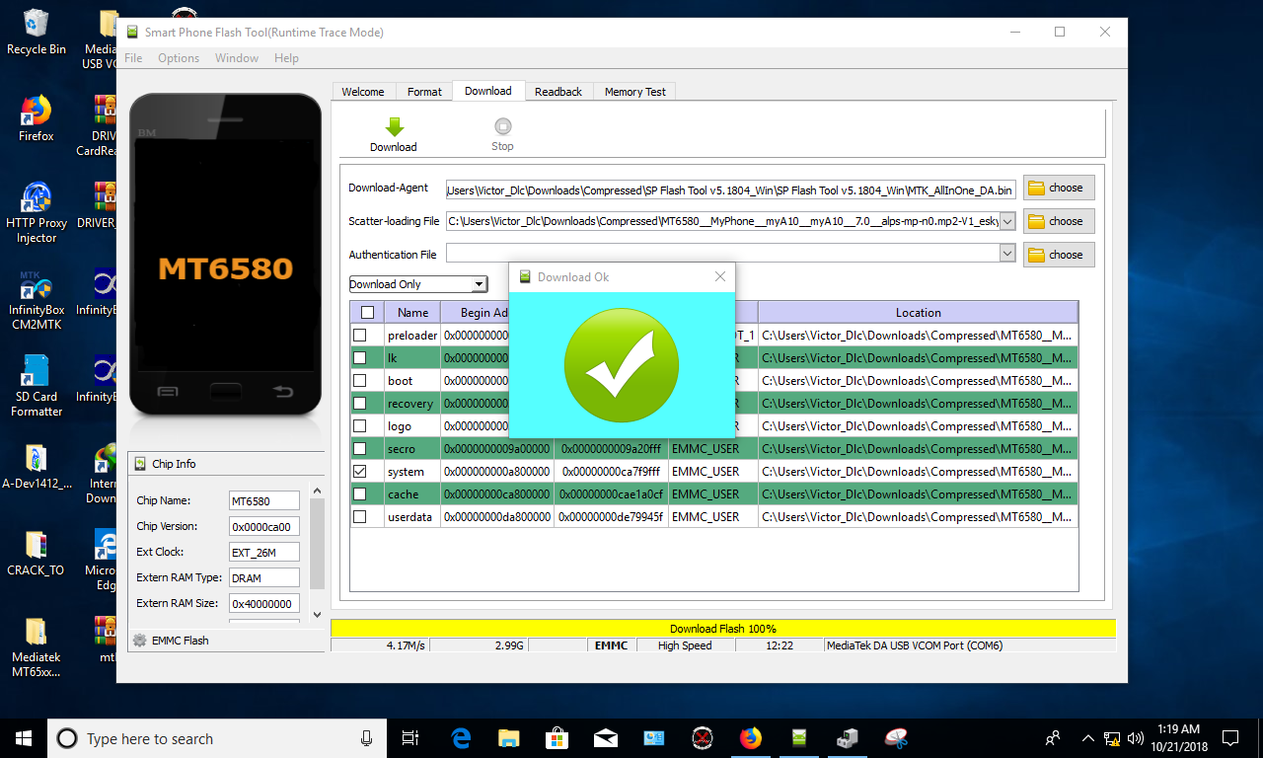Image resolution: width=1263 pixels, height=758 pixels.
Task: Click the Chip Info scrollbar down arrow
Action: click(317, 614)
